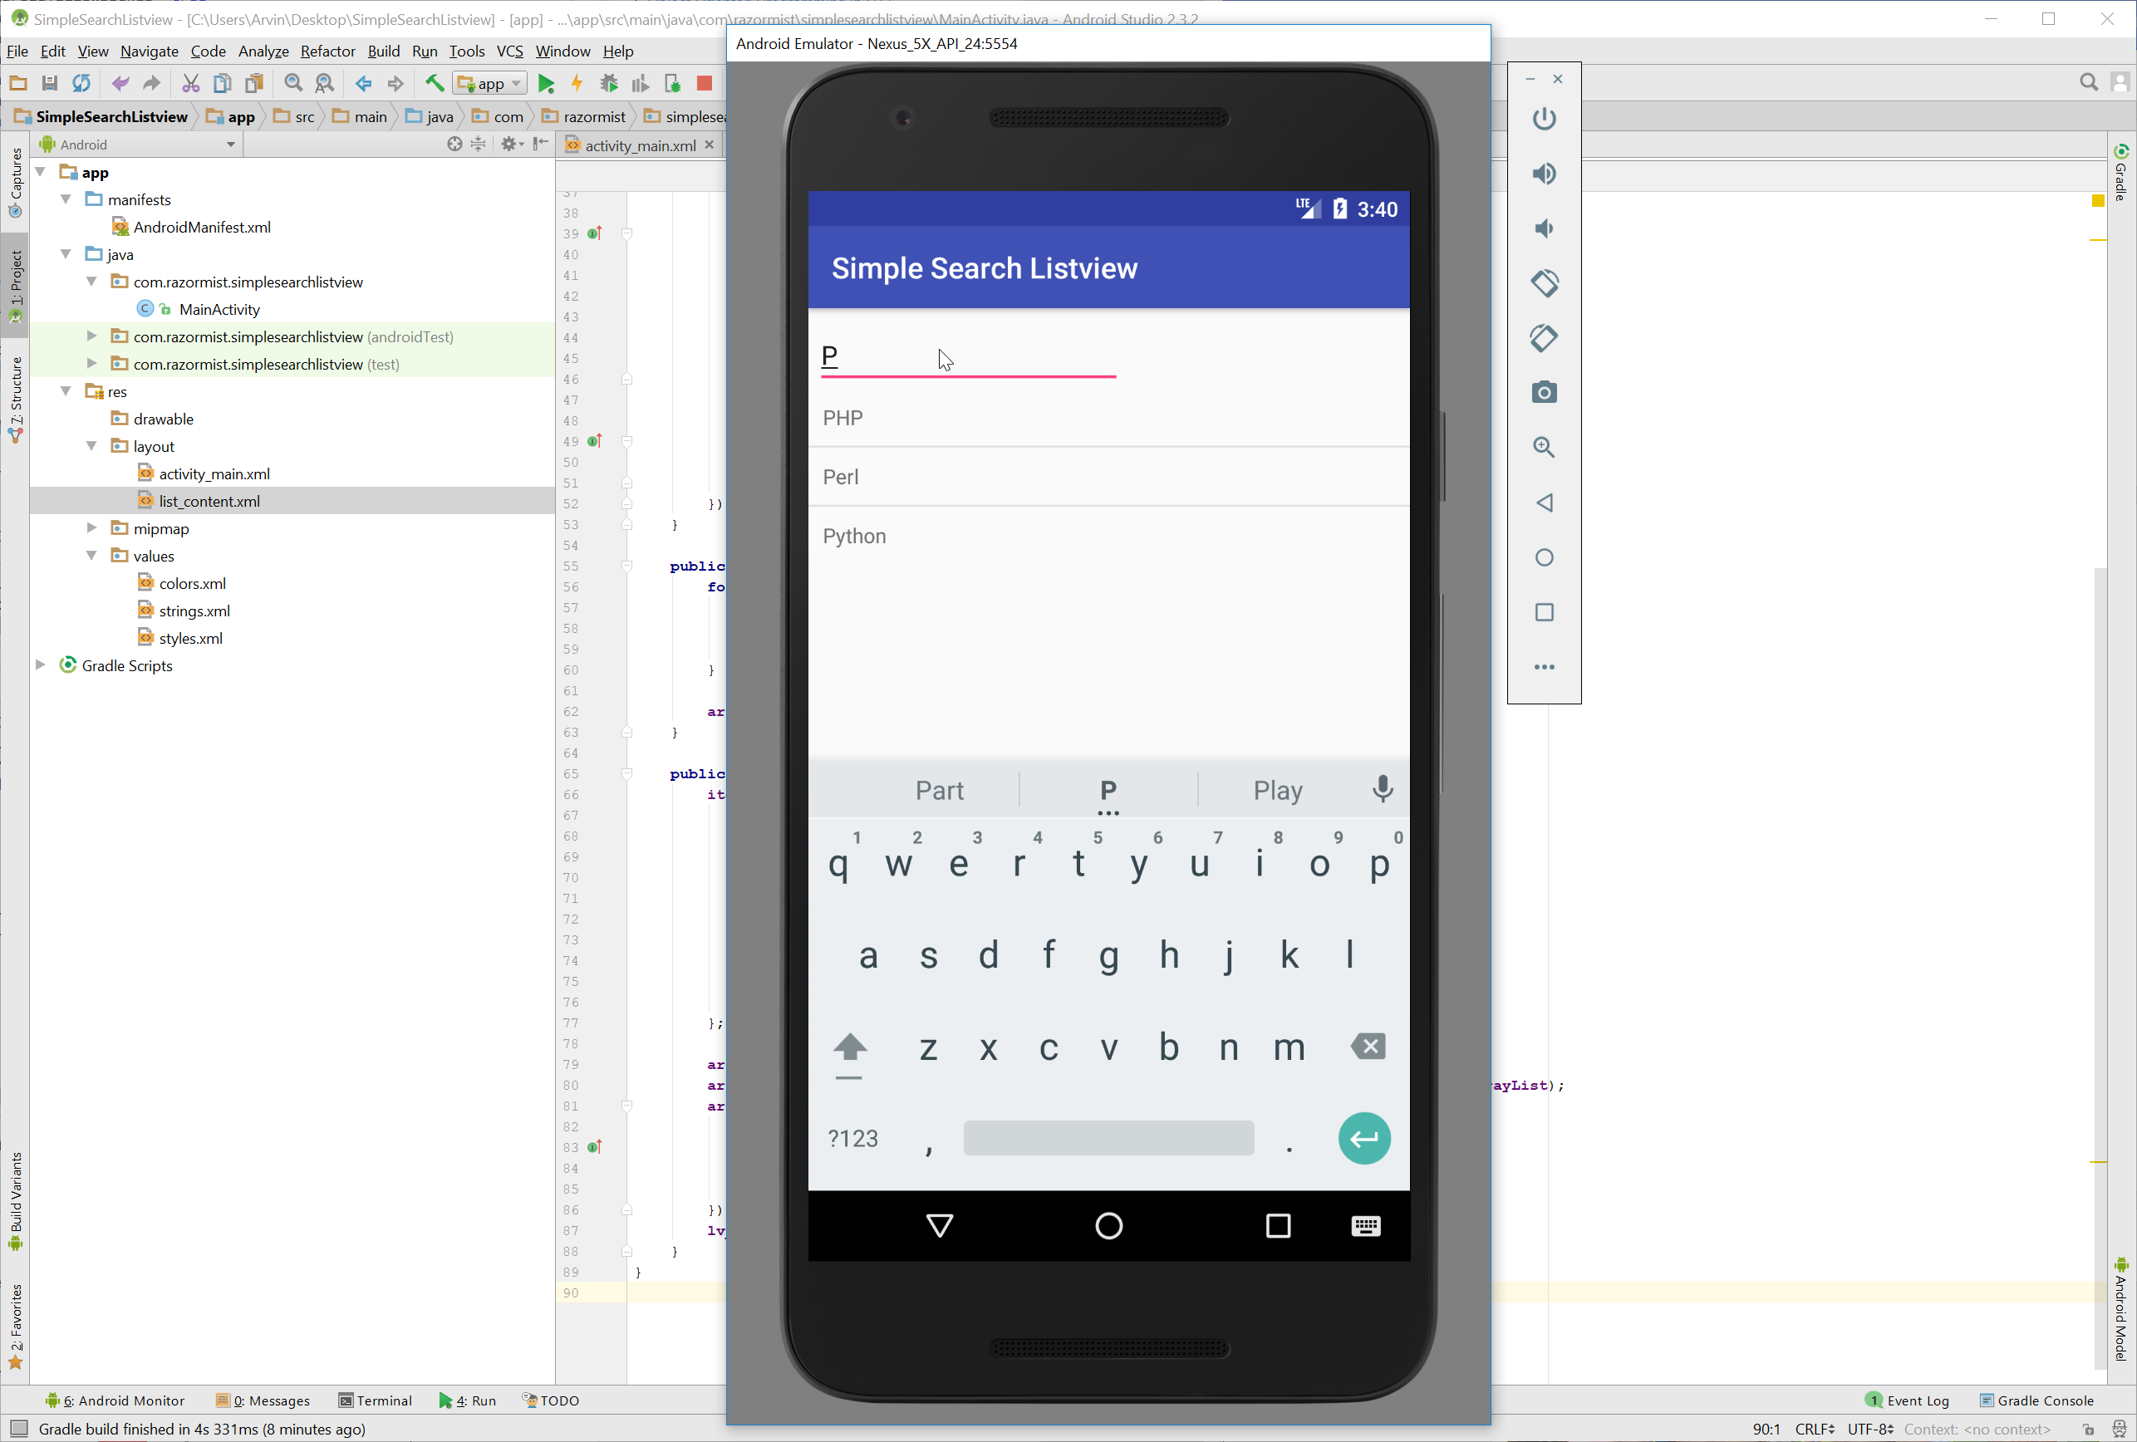Tap the Play keyboard suggestion
The width and height of the screenshot is (2137, 1442).
pos(1277,789)
